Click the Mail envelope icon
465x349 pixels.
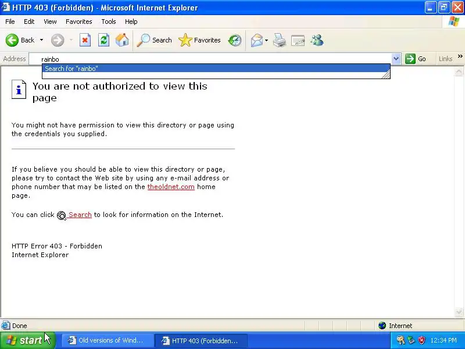click(256, 40)
